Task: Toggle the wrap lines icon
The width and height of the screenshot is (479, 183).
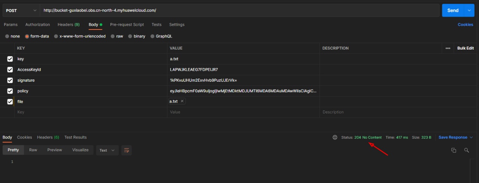Action: pyautogui.click(x=127, y=150)
